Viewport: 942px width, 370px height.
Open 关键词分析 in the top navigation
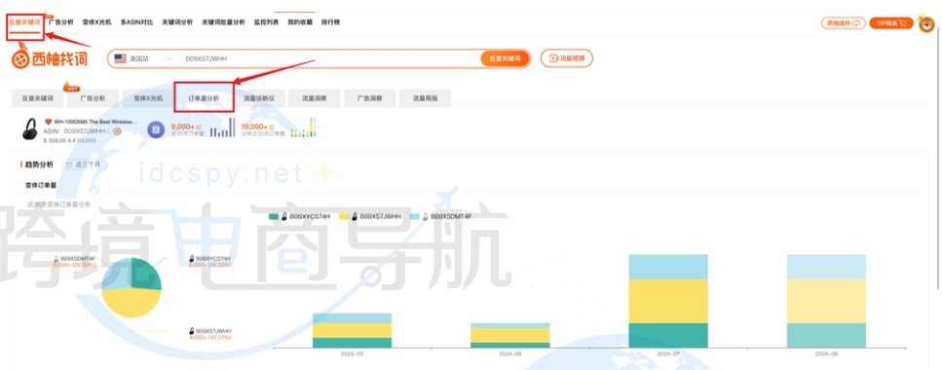coord(177,22)
